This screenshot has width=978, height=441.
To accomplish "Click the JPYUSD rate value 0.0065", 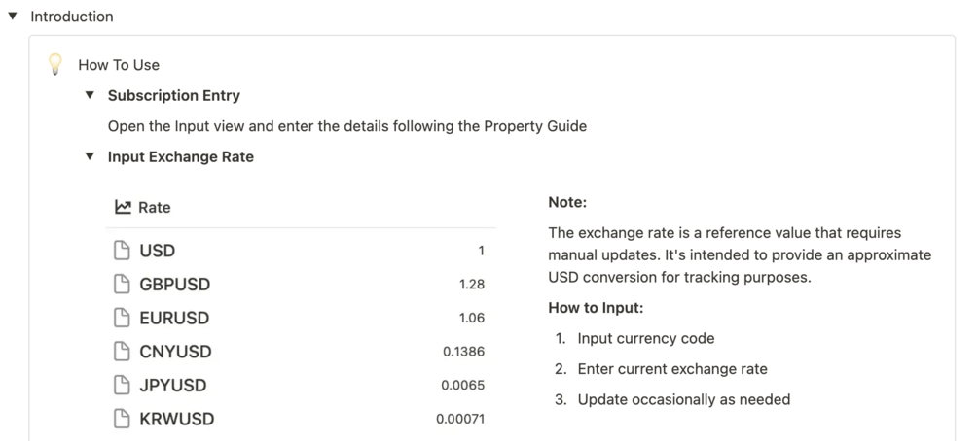I will pyautogui.click(x=462, y=386).
